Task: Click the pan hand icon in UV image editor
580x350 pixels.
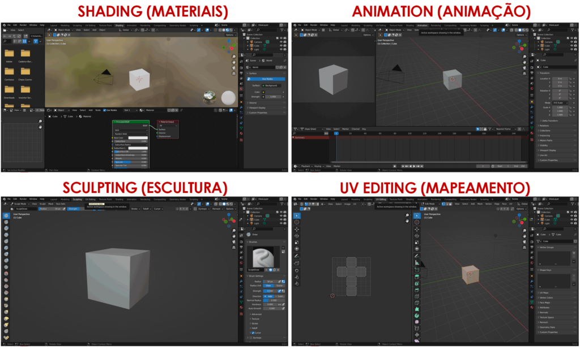Action: pos(407,221)
